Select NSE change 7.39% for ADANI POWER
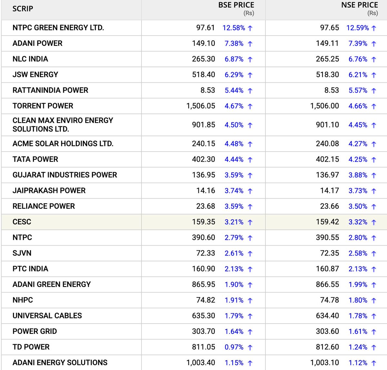The width and height of the screenshot is (387, 370). (x=358, y=43)
